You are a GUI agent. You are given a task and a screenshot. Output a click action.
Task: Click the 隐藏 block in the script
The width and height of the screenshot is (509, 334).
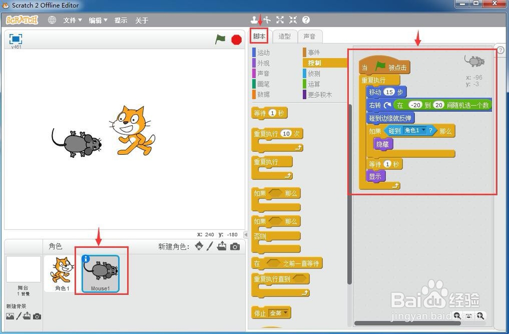click(x=383, y=144)
